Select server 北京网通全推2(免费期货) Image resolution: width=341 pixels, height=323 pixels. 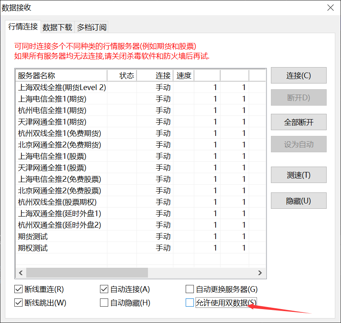click(x=141, y=145)
